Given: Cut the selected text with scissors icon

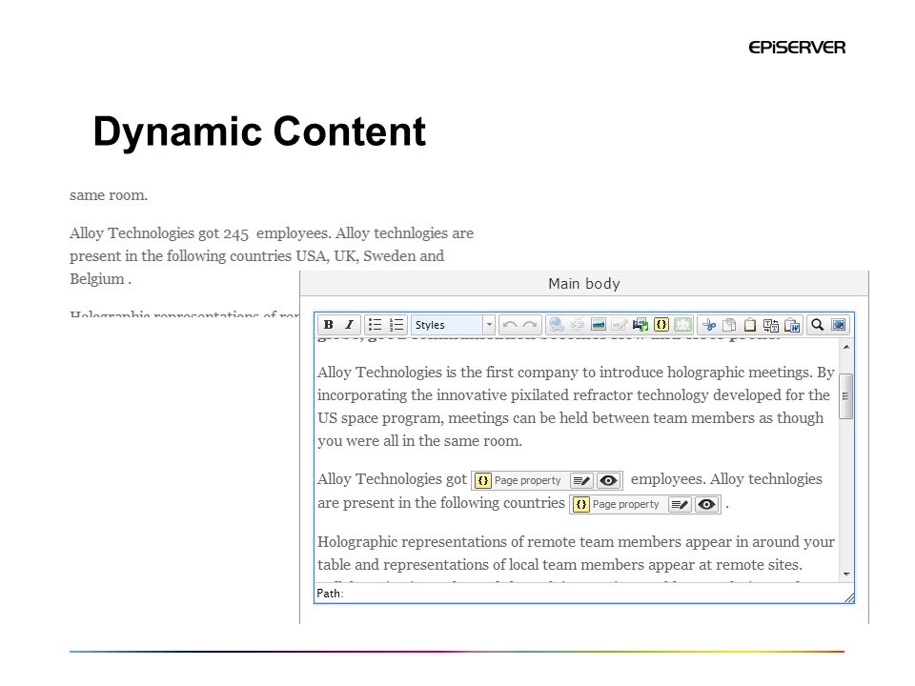Looking at the screenshot, I should point(709,325).
